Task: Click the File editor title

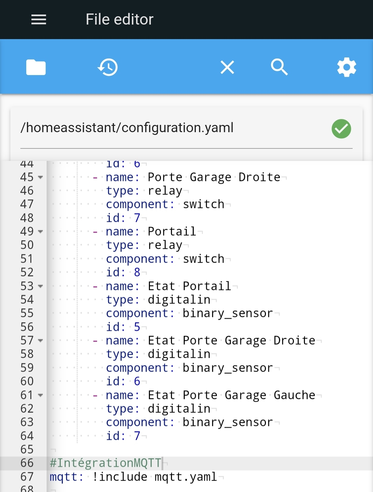Action: [x=119, y=19]
